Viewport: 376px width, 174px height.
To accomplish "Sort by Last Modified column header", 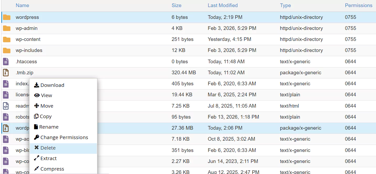I will (223, 6).
